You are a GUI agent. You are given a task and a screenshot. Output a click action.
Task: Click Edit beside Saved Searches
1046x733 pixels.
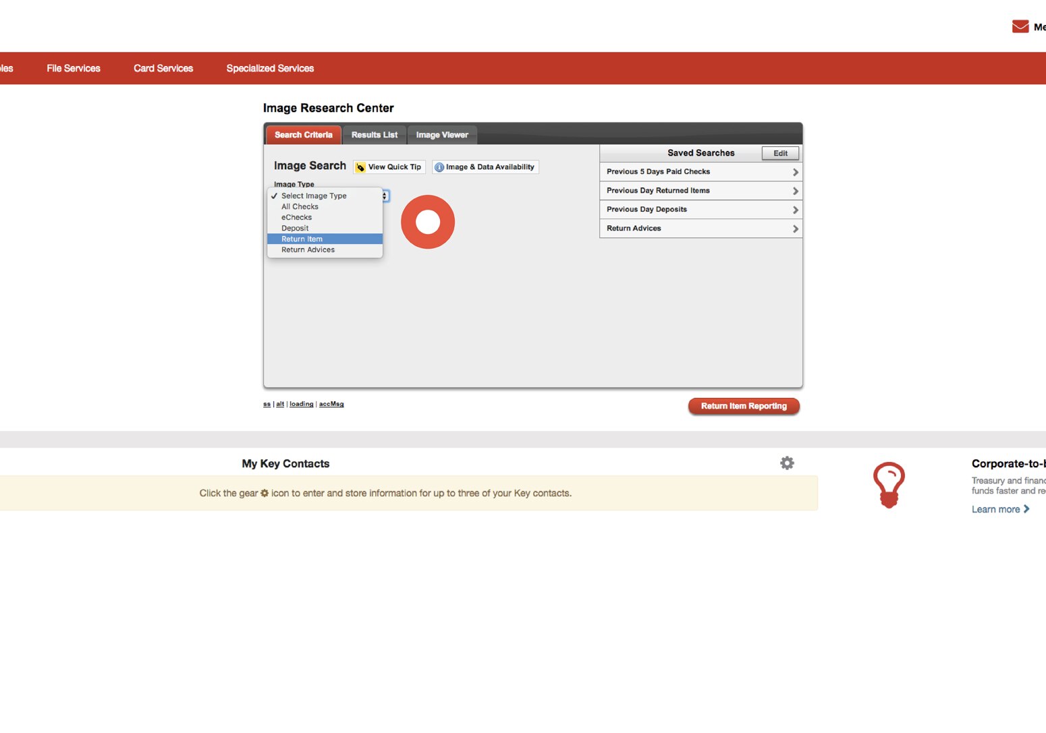point(779,153)
